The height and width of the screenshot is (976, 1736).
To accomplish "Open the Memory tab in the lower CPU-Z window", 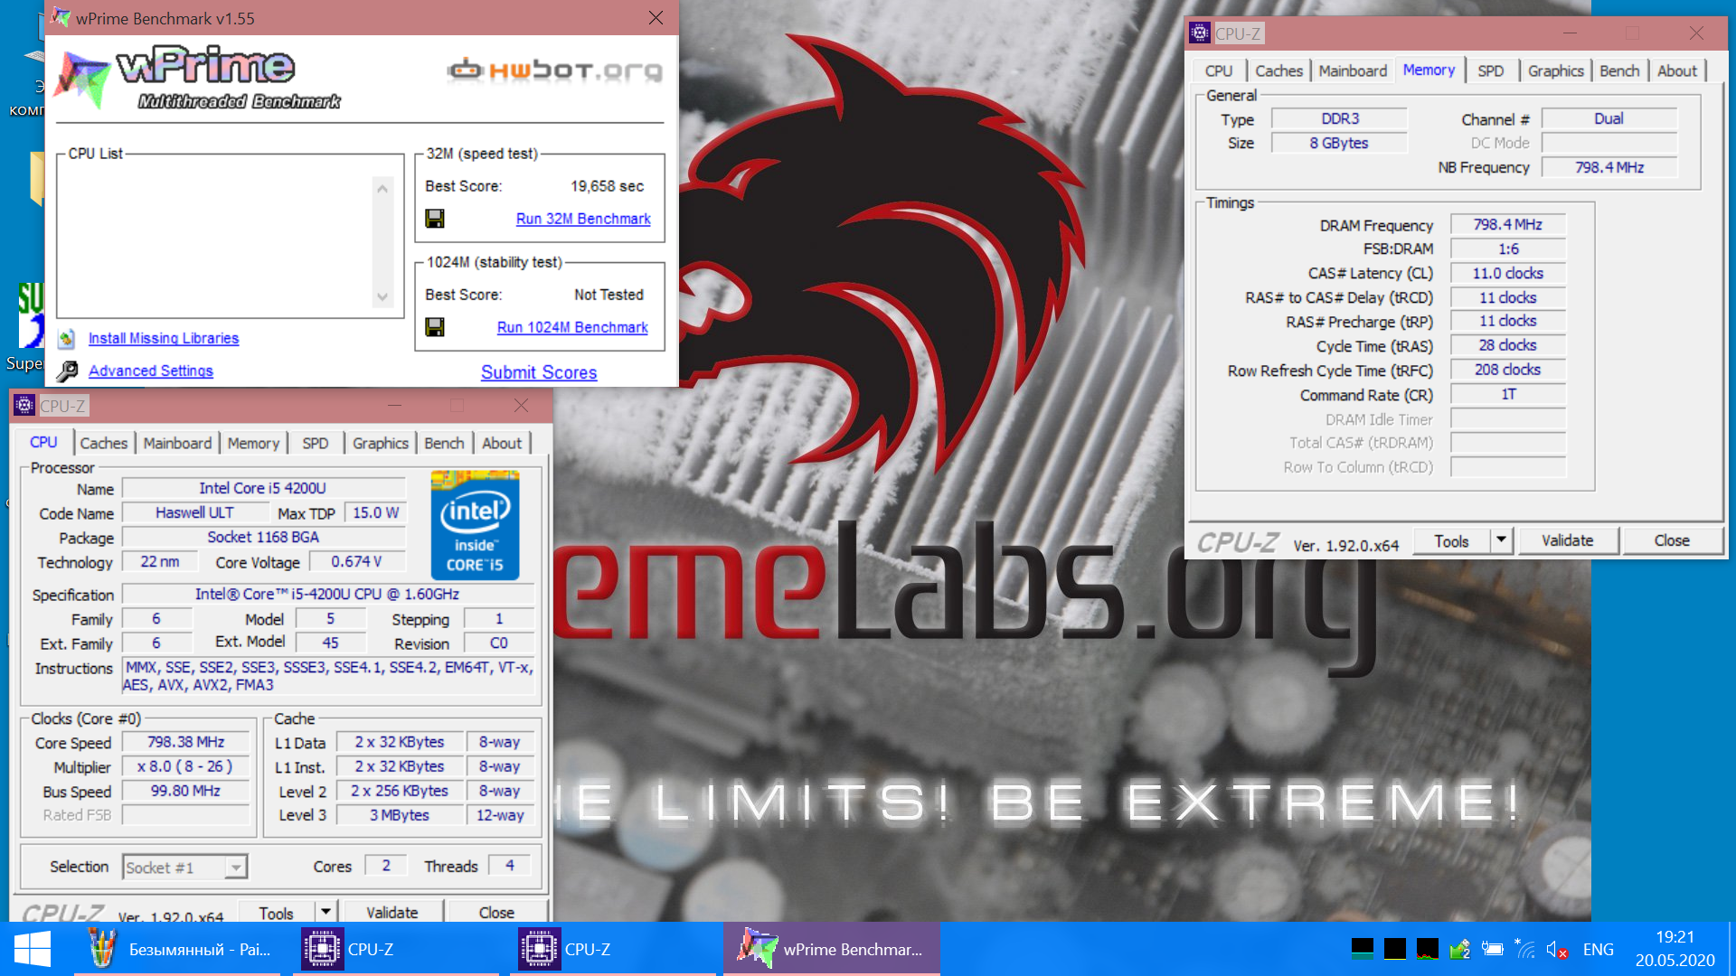I will click(253, 443).
